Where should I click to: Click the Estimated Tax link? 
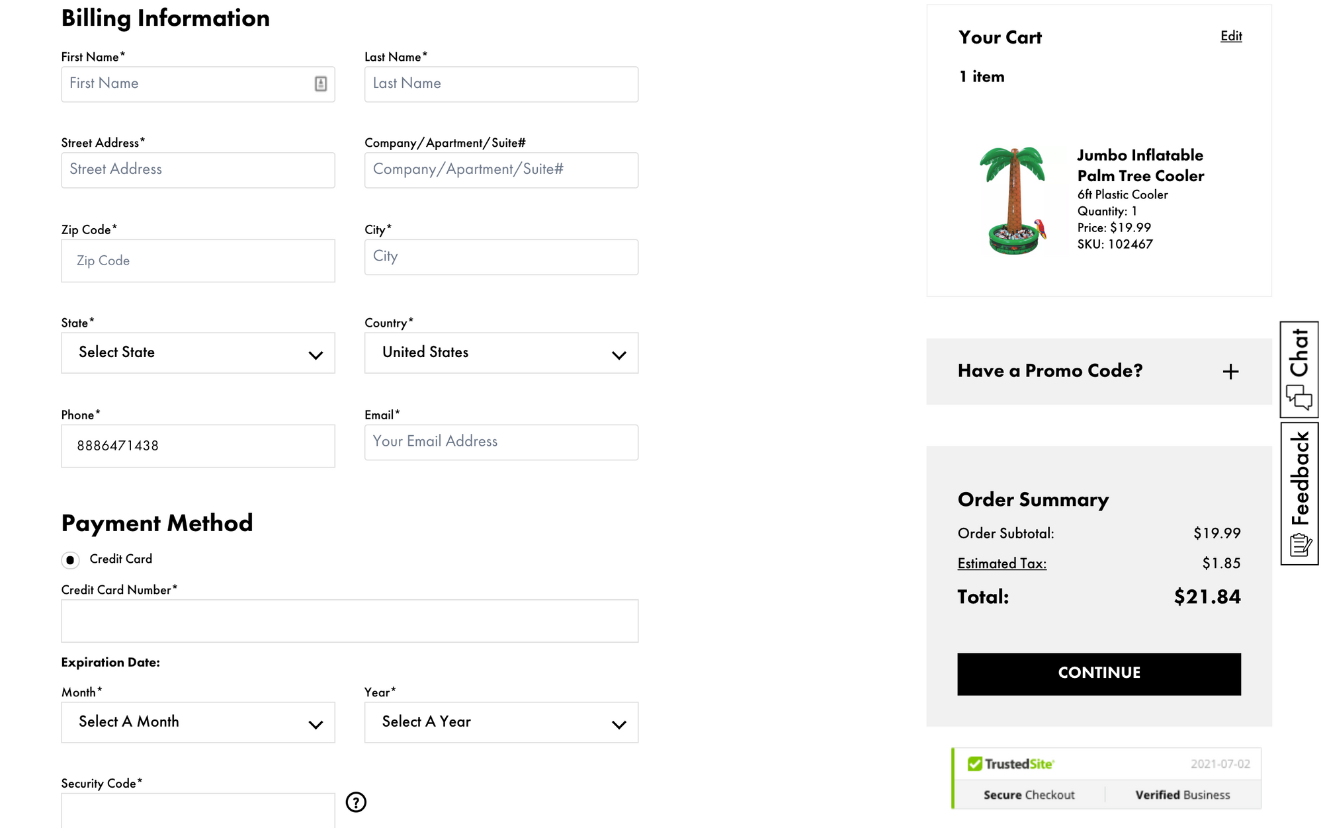coord(1002,563)
